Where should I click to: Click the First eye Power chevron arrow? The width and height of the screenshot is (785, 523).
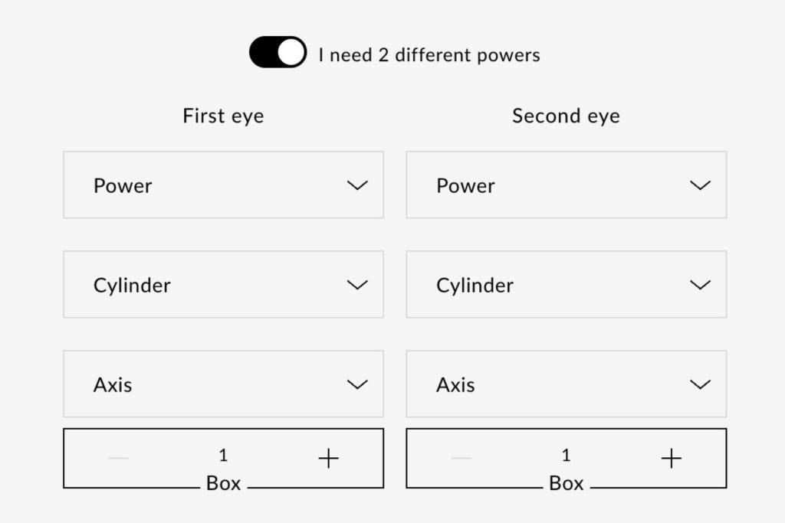tap(357, 185)
